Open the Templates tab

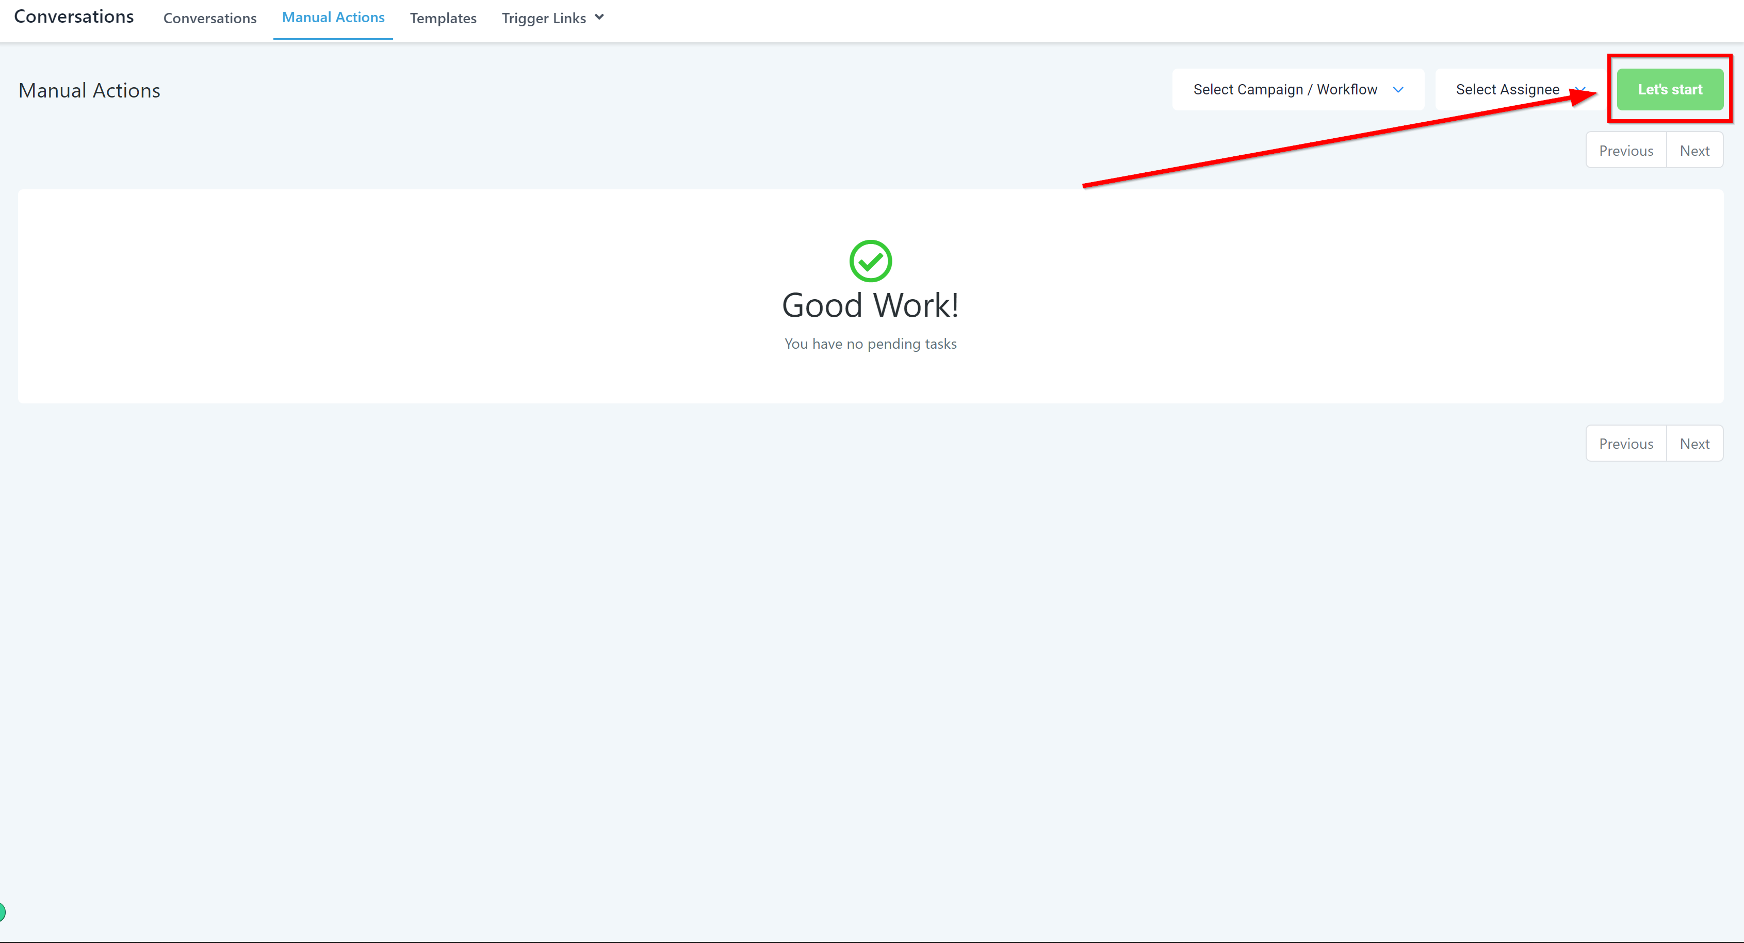tap(443, 18)
